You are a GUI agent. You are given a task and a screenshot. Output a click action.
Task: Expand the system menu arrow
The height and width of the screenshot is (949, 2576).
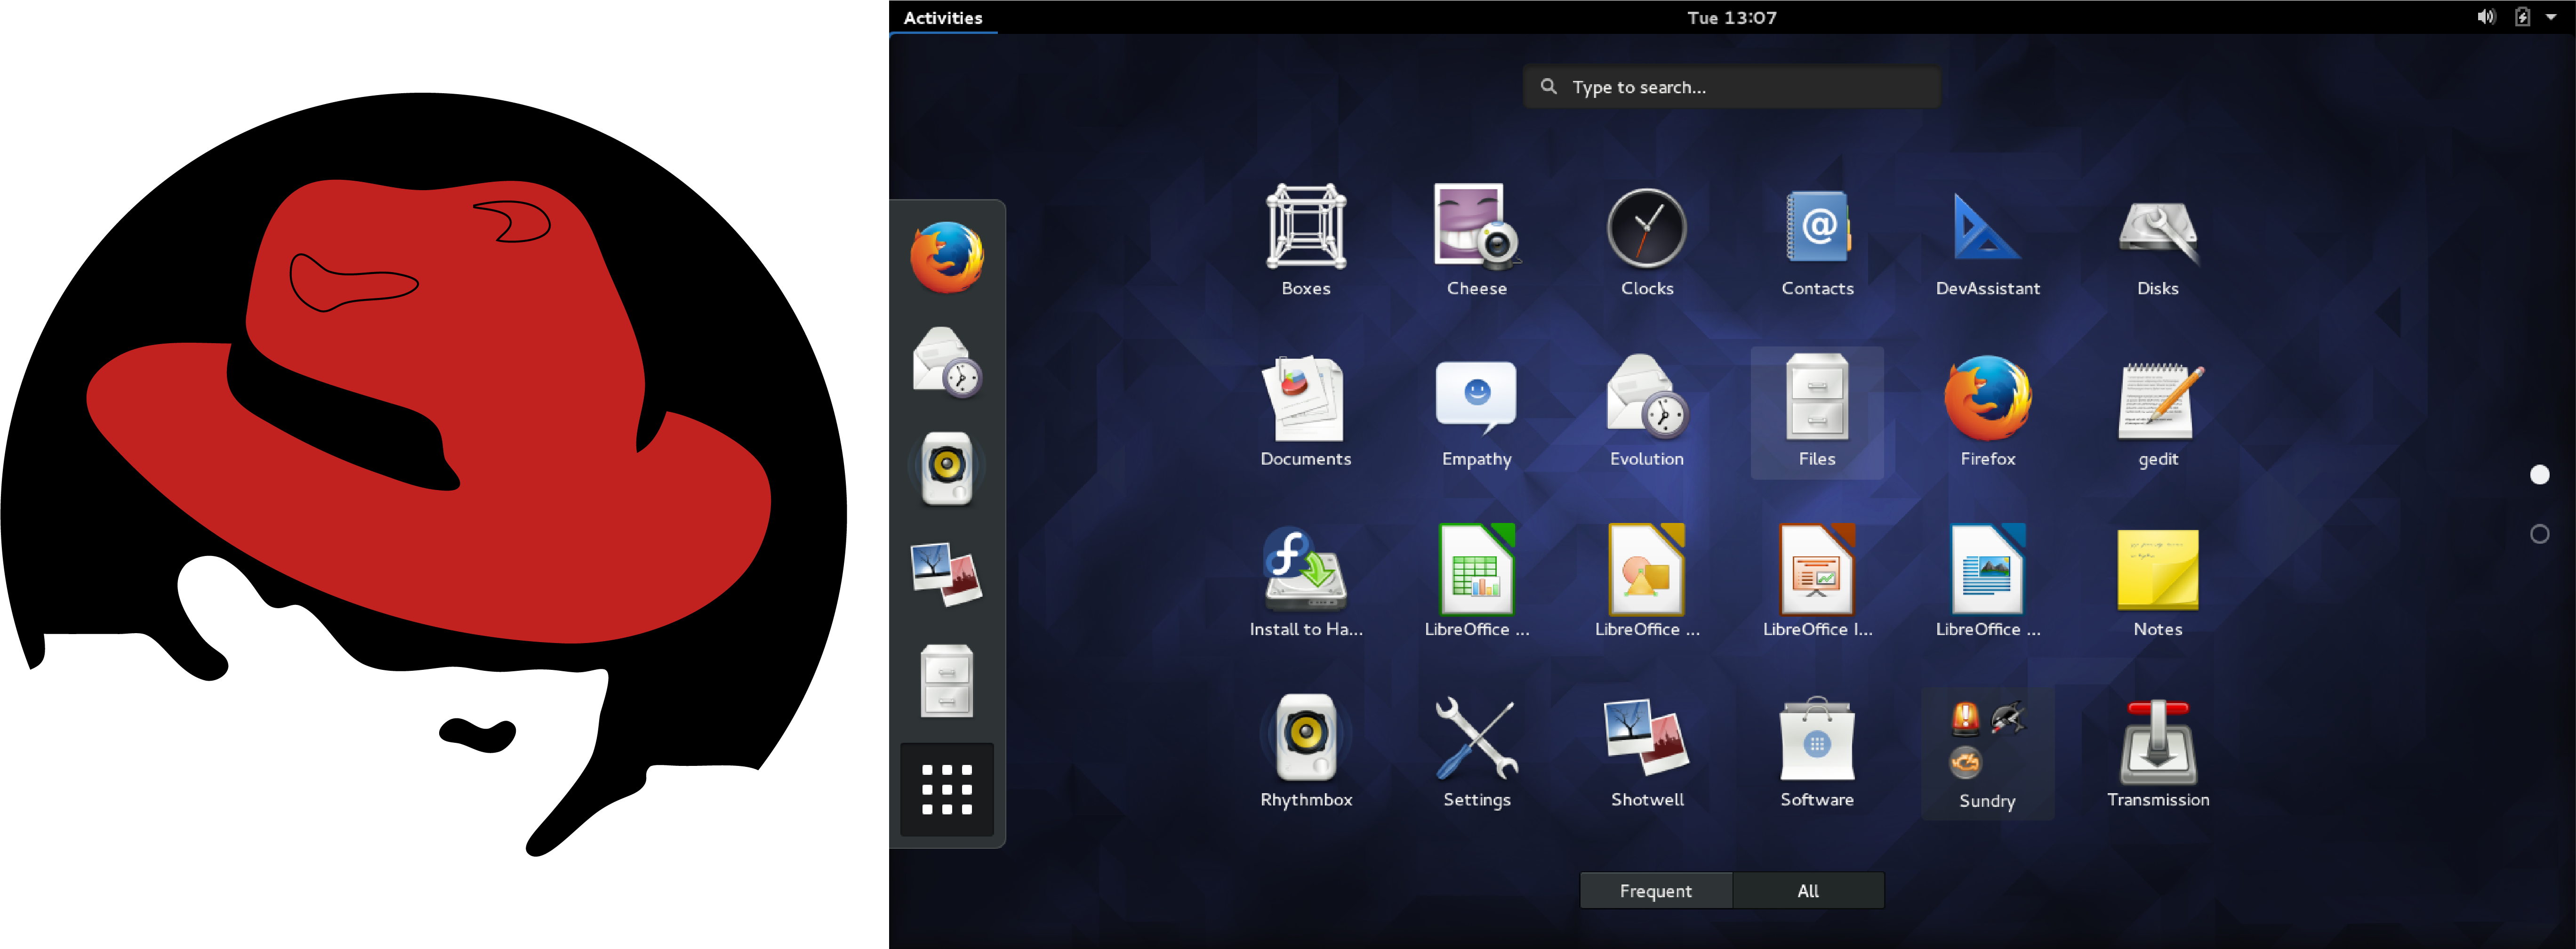pos(2551,17)
